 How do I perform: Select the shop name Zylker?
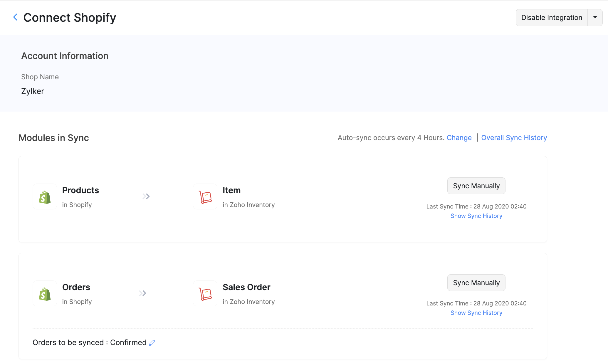click(32, 91)
